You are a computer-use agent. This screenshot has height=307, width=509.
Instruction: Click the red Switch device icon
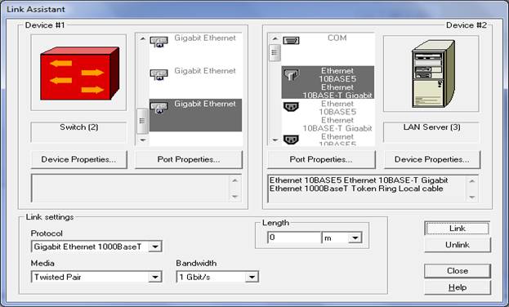point(79,73)
